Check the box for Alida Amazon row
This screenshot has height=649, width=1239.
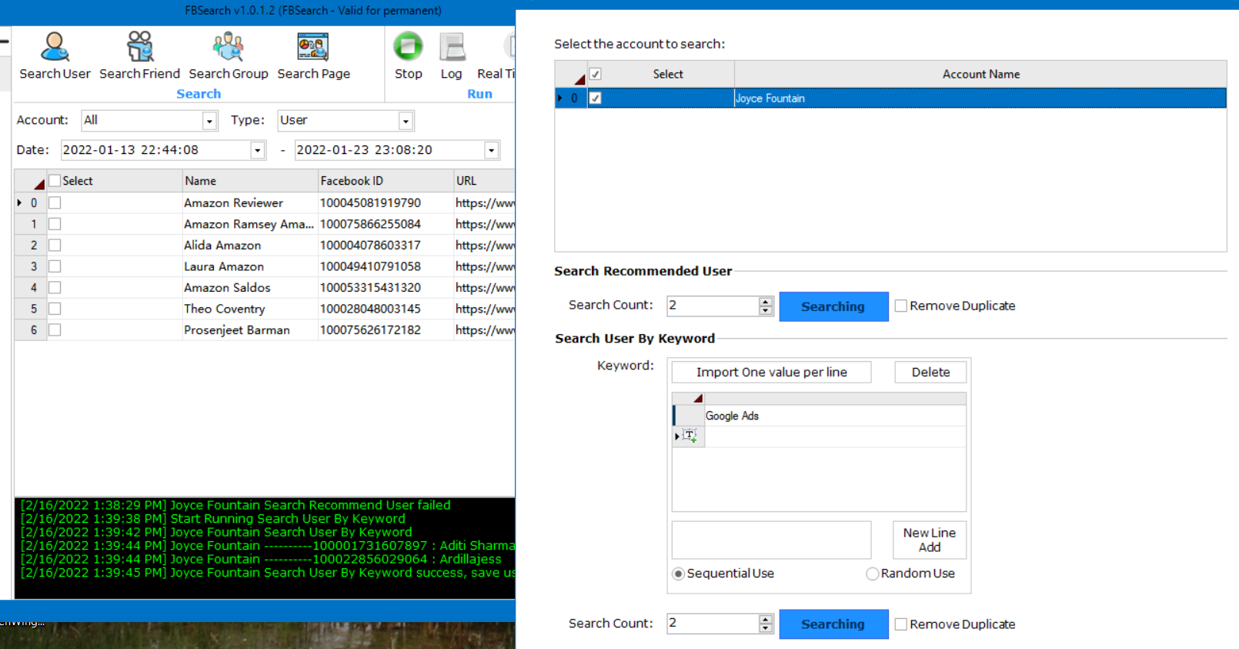[55, 246]
